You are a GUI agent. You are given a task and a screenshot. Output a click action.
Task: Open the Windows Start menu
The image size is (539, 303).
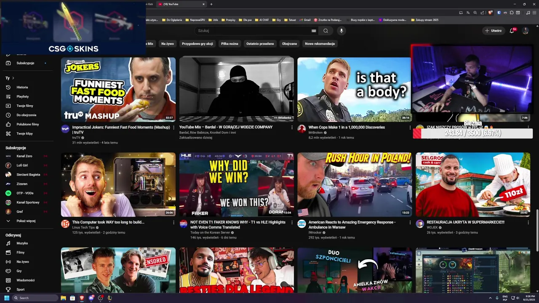coord(7,298)
